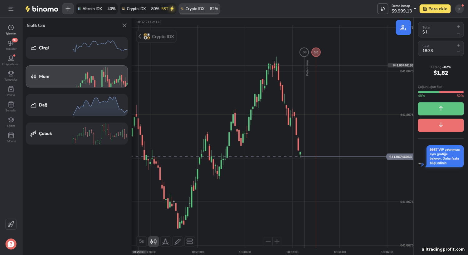Select the Mum candlestick chart type
Screen dimensions: 468x255
(77, 76)
